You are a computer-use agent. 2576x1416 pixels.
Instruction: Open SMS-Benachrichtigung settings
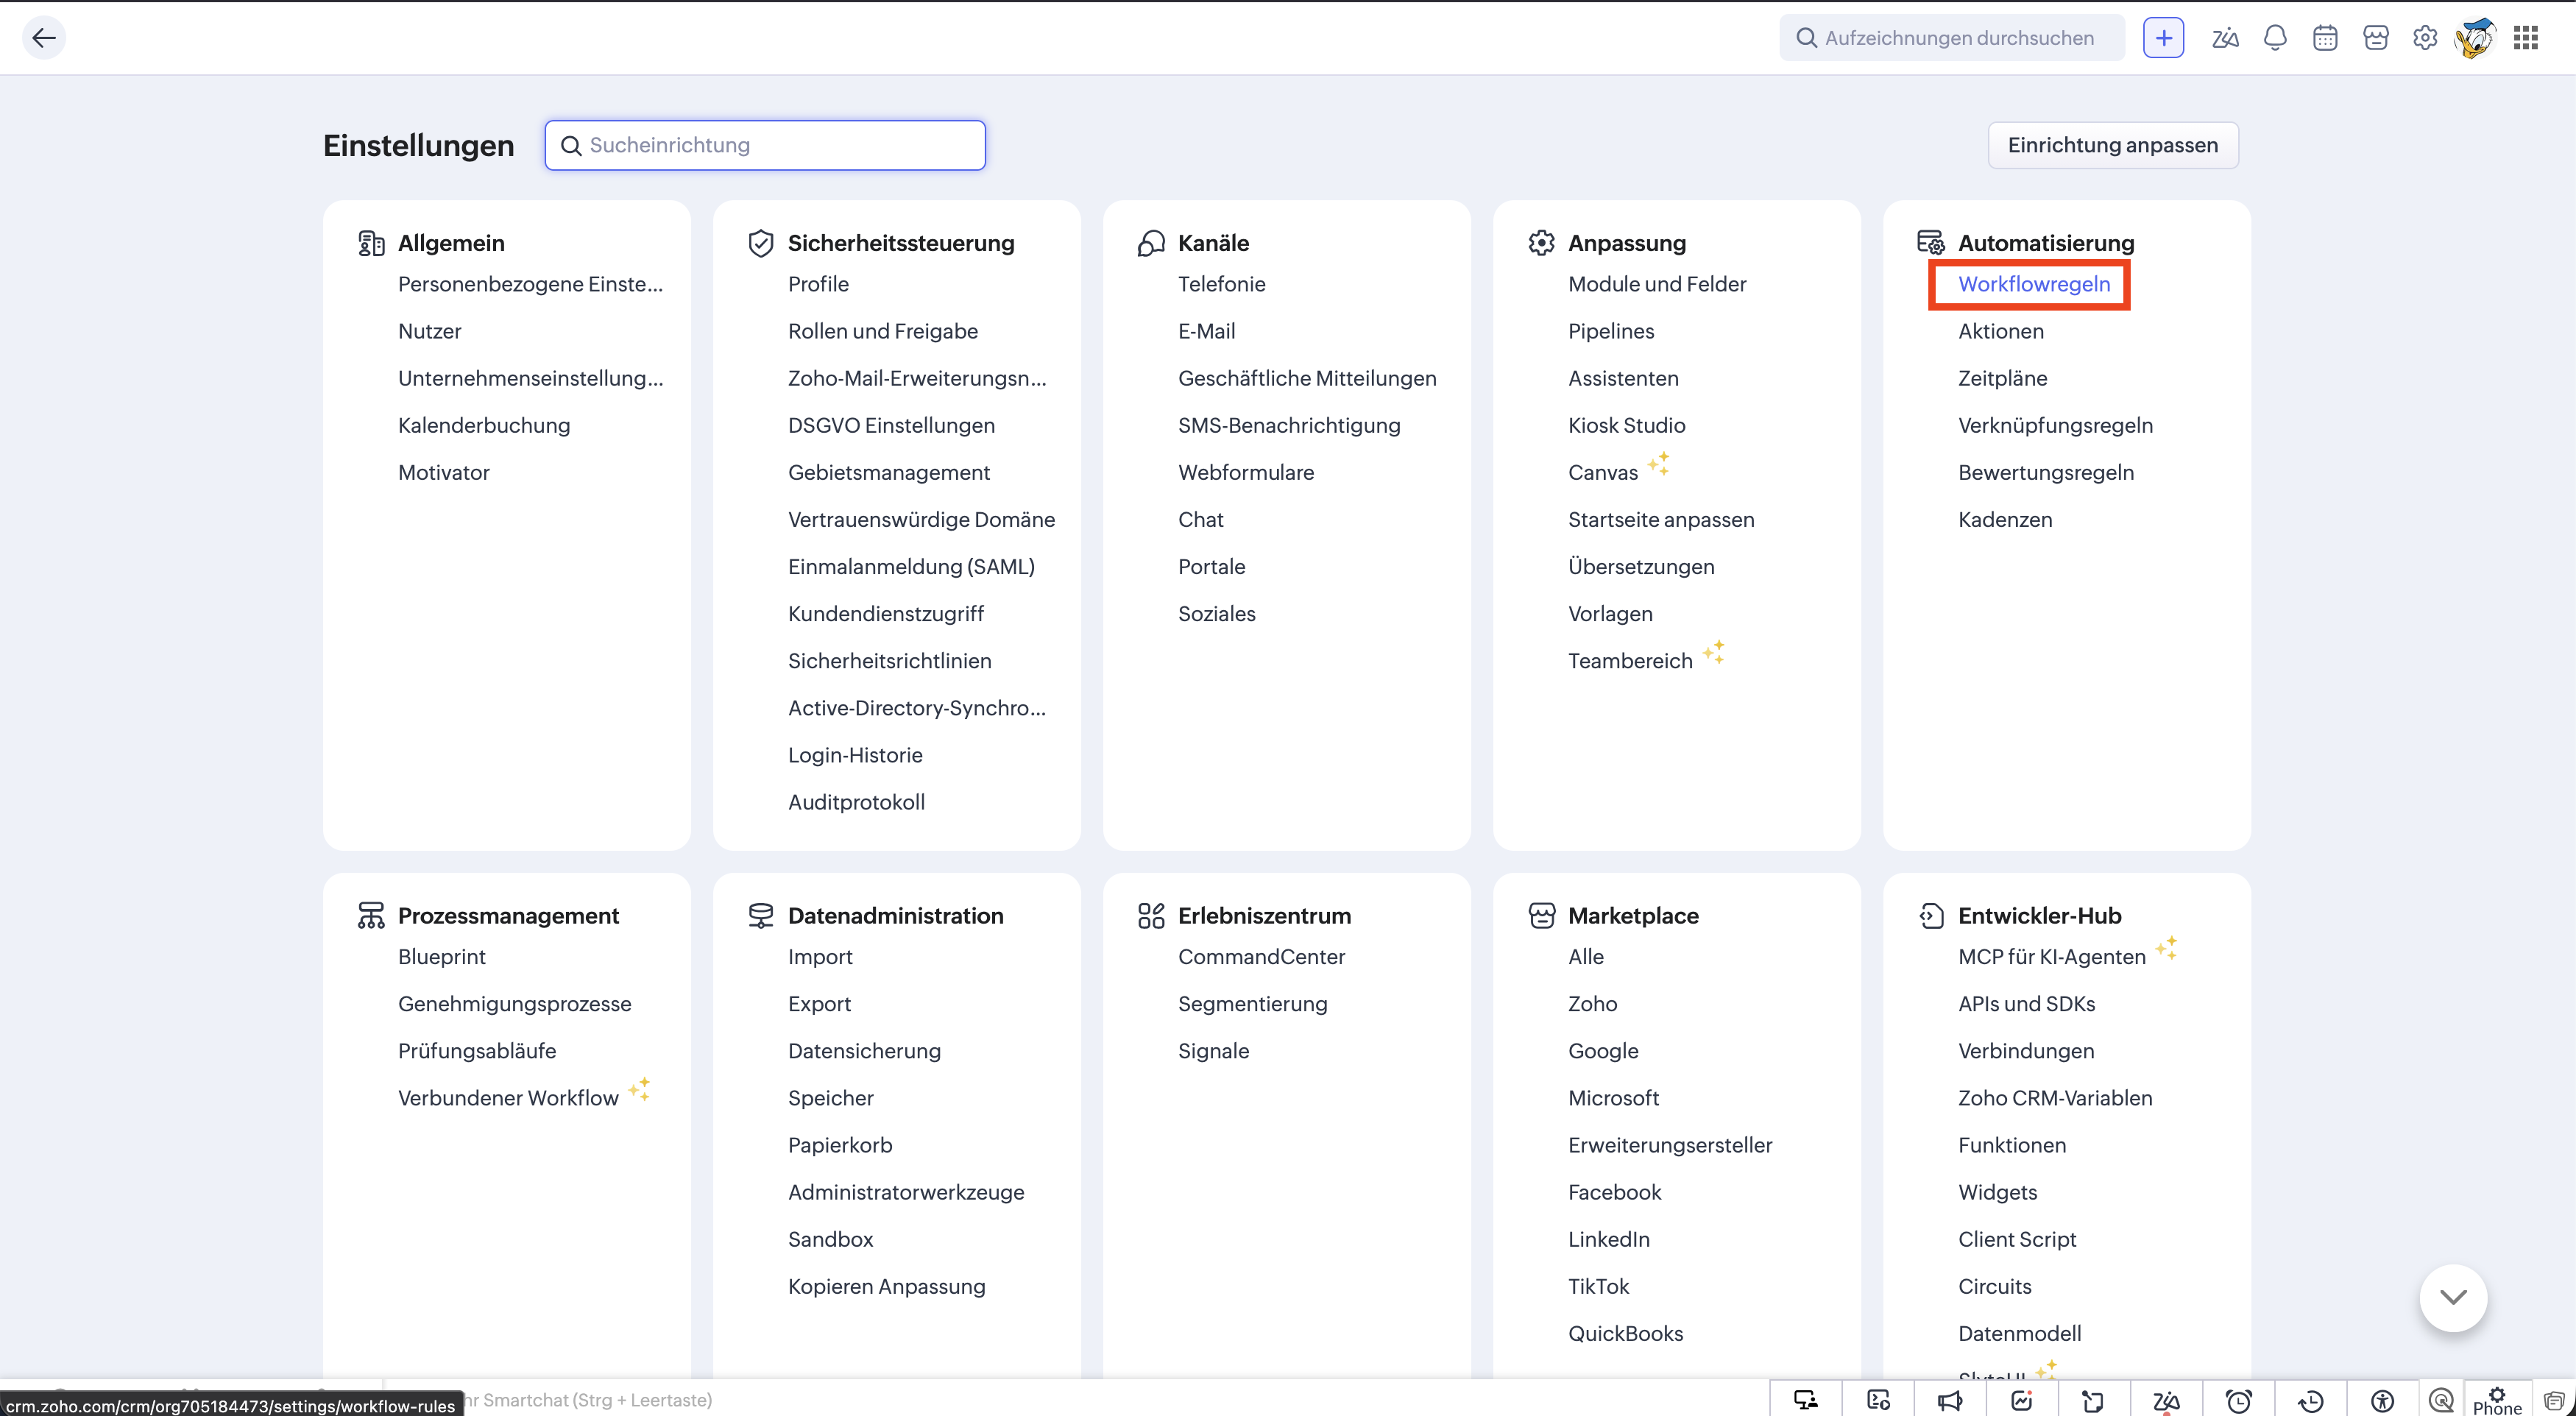[1289, 425]
